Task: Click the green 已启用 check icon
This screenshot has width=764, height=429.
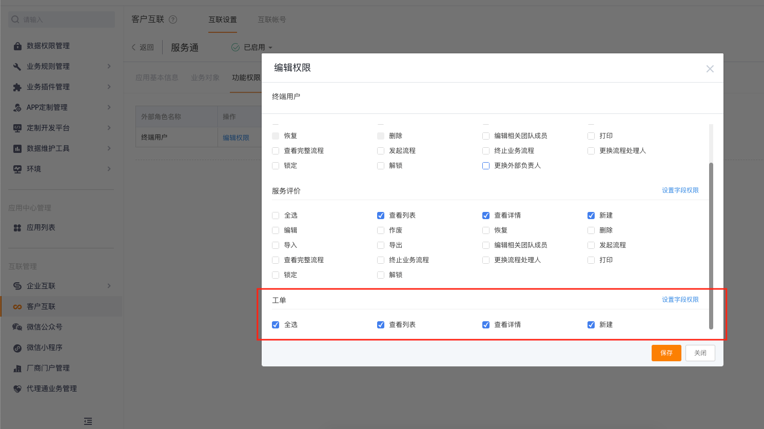Action: [x=236, y=47]
